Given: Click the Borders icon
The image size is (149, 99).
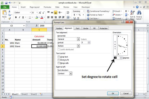Looking at the screenshot, I should pos(30,17).
